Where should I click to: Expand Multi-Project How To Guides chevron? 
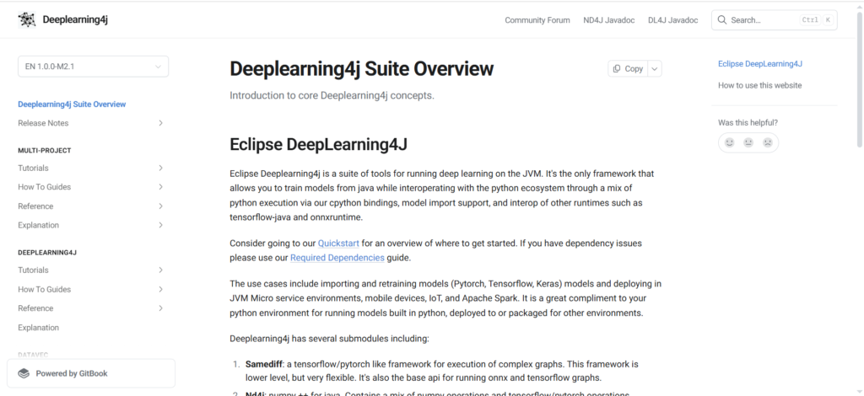160,187
